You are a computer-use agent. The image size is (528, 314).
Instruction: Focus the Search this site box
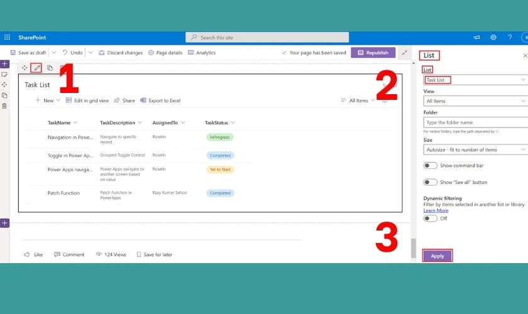(x=267, y=37)
